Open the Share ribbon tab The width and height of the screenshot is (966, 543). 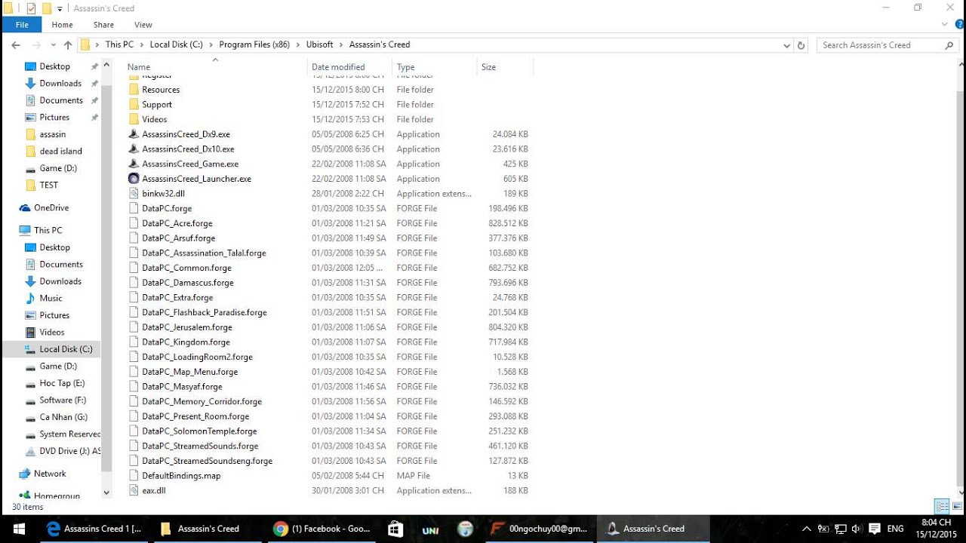pos(103,25)
